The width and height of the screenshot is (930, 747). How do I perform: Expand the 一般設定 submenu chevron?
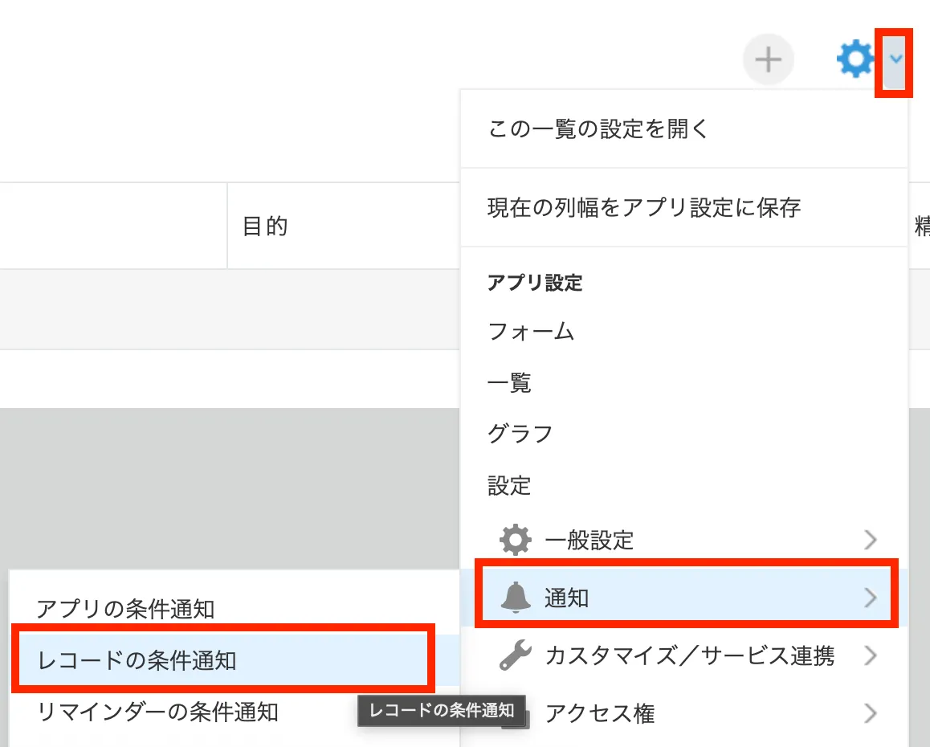point(870,540)
